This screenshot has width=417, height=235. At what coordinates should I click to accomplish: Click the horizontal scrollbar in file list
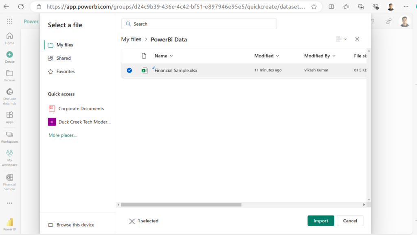(181, 205)
